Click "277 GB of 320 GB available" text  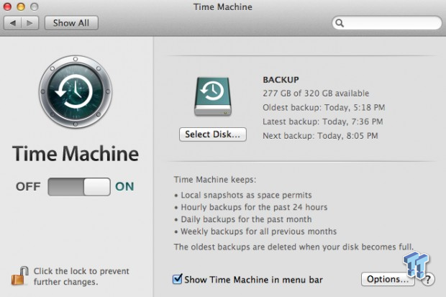pyautogui.click(x=316, y=93)
